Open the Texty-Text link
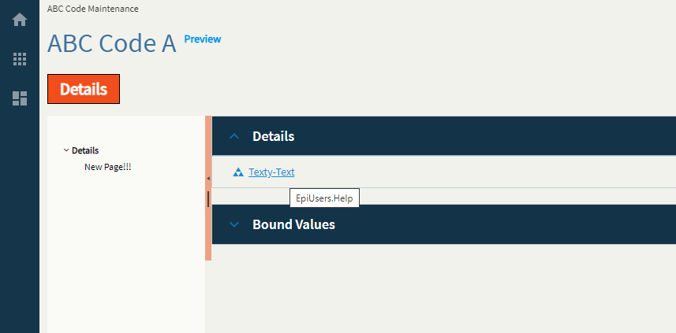 click(x=271, y=172)
